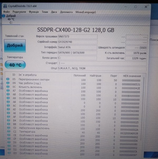Click status circle for Час роботи row

[x=8, y=83]
